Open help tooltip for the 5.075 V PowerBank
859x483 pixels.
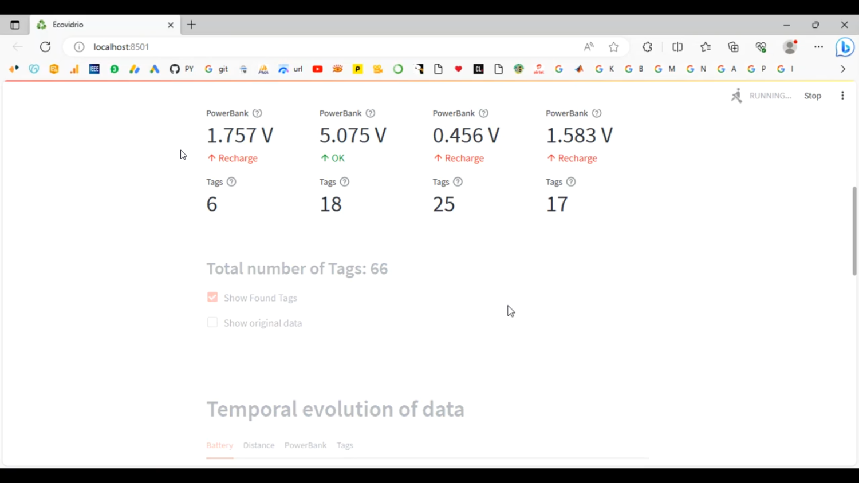pyautogui.click(x=371, y=113)
